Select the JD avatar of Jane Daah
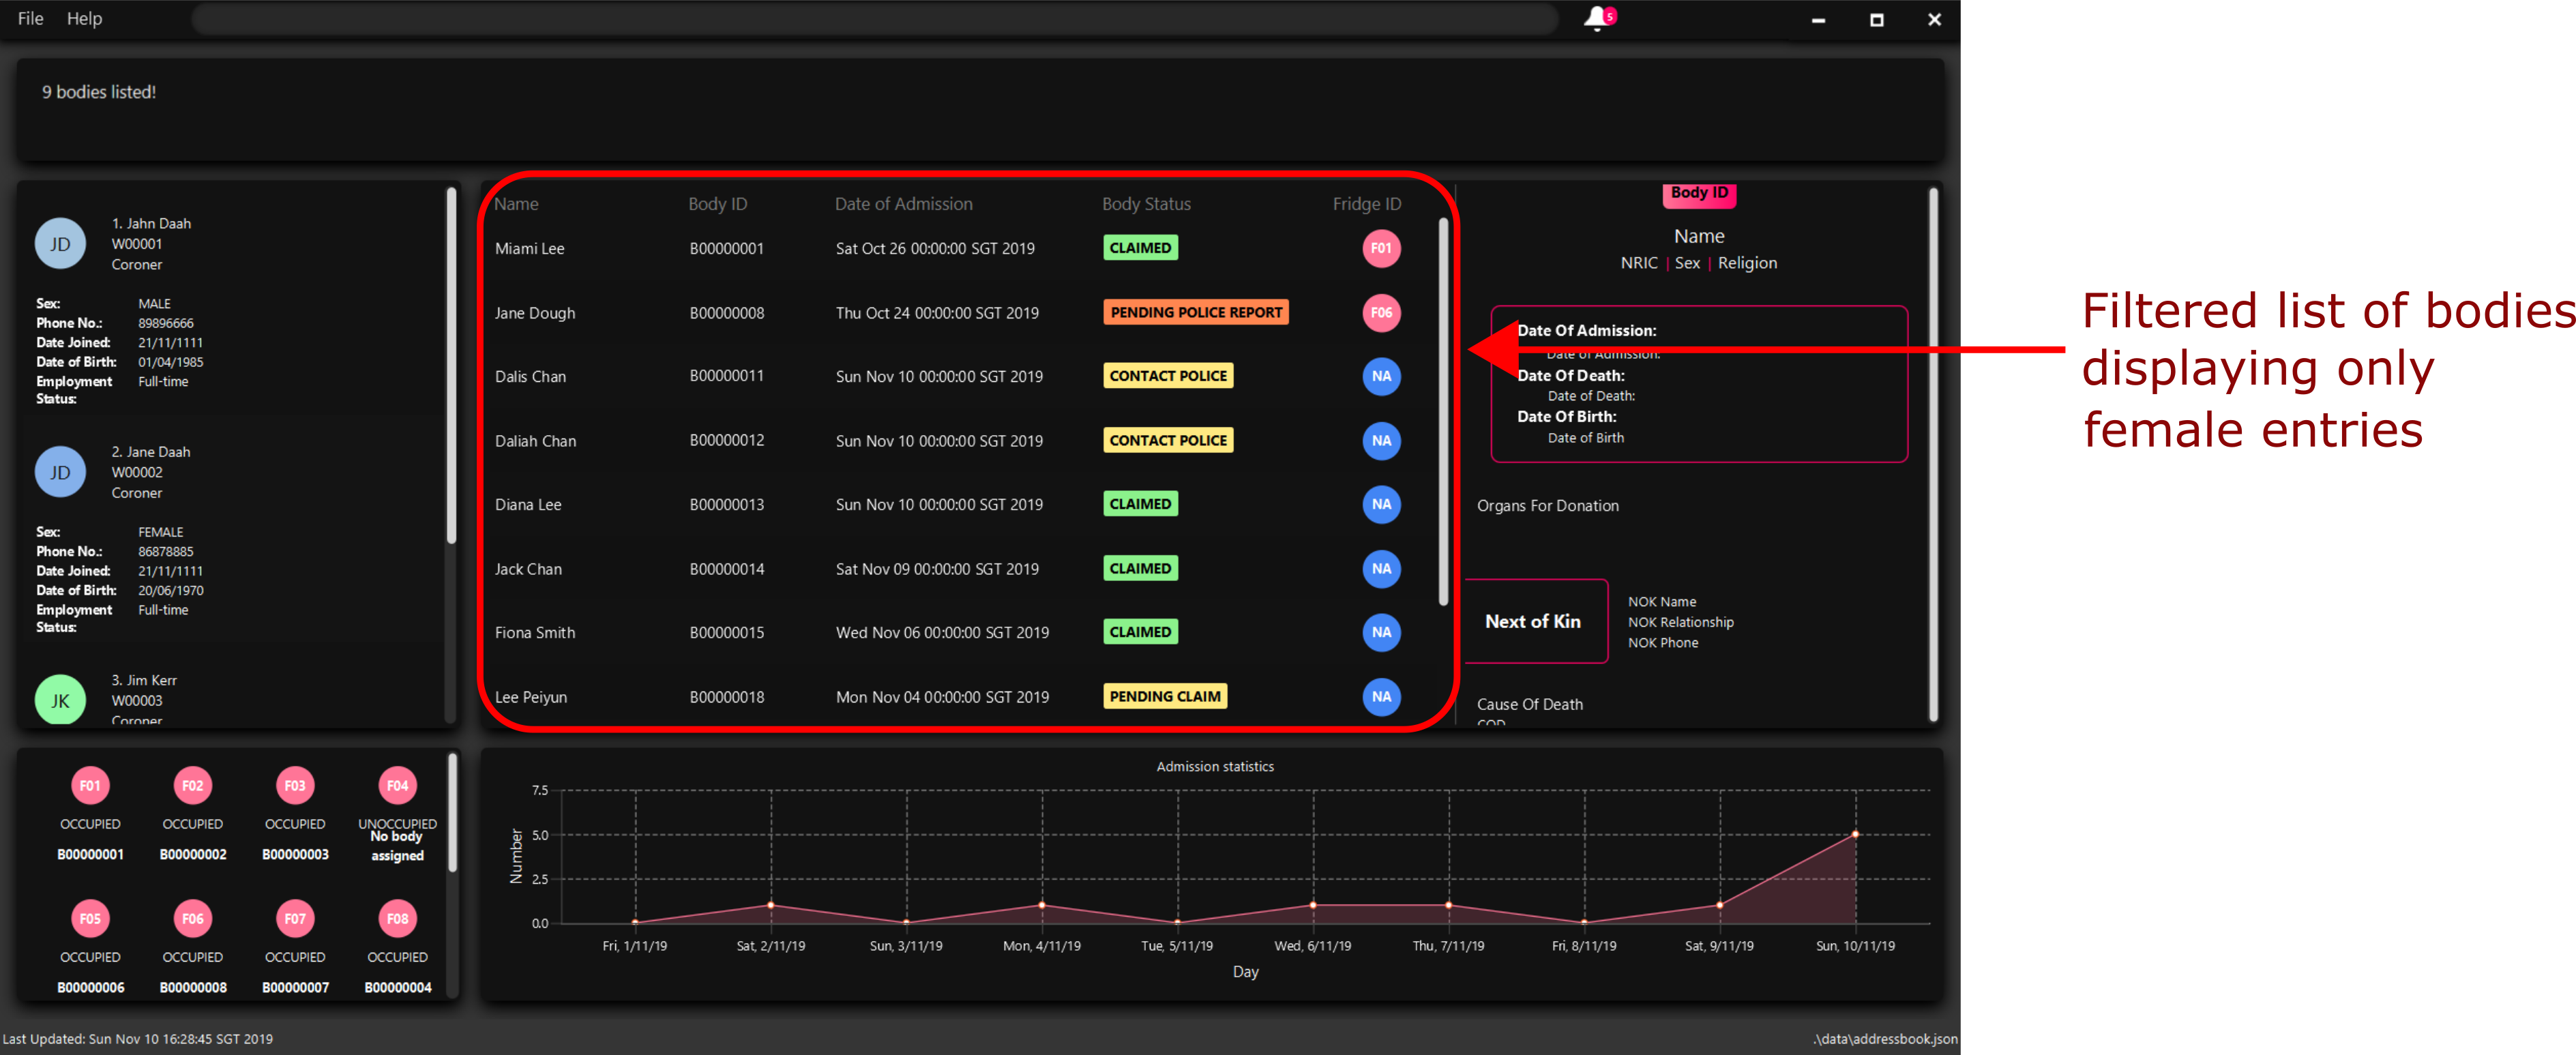Viewport: 2576px width, 1055px height. pos(60,472)
